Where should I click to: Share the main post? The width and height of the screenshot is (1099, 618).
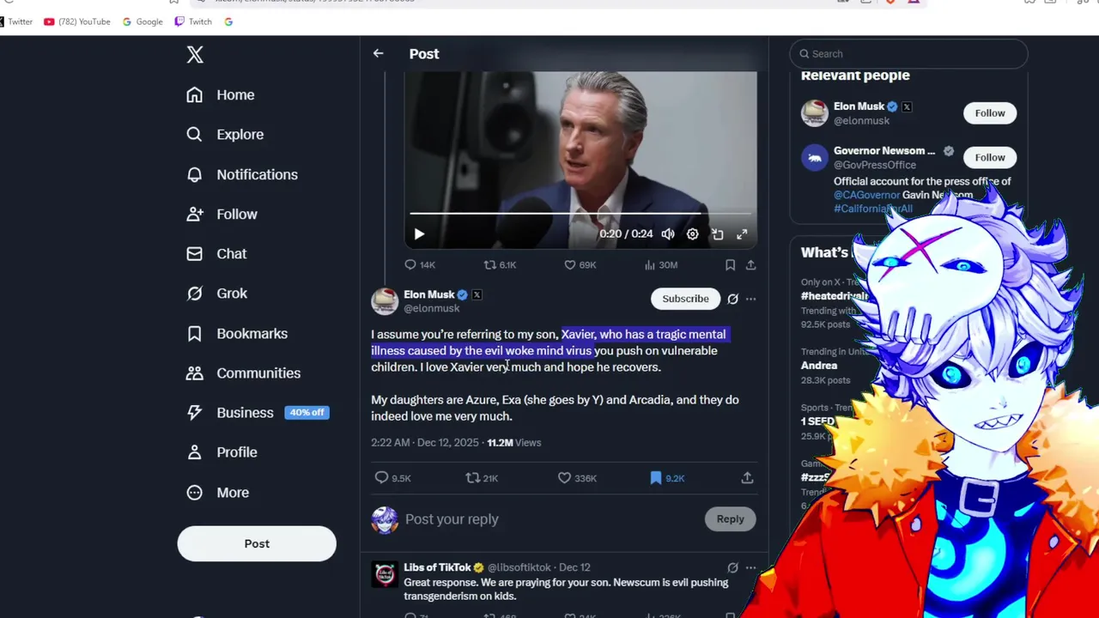click(x=747, y=478)
